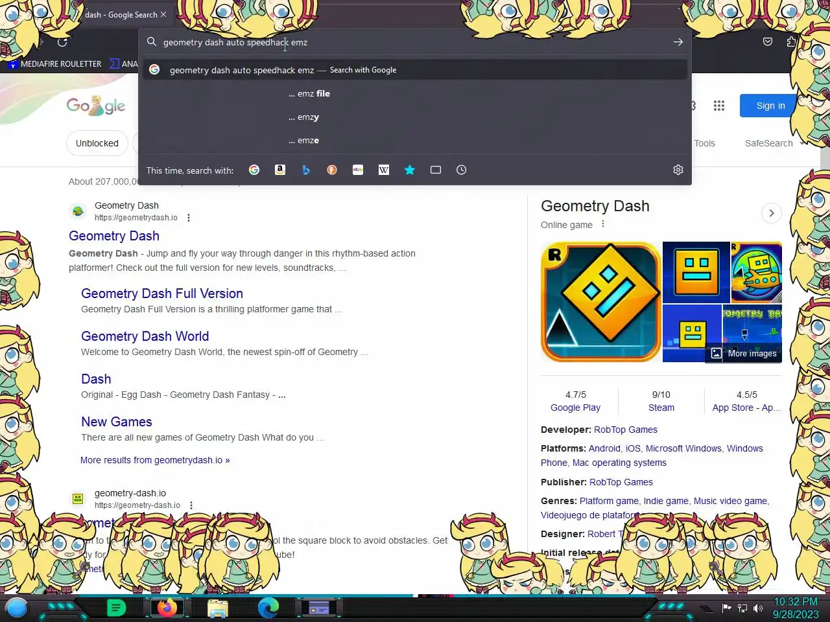Open the window-app icon after Edge on taskbar
Viewport: 830px width, 622px height.
click(318, 608)
